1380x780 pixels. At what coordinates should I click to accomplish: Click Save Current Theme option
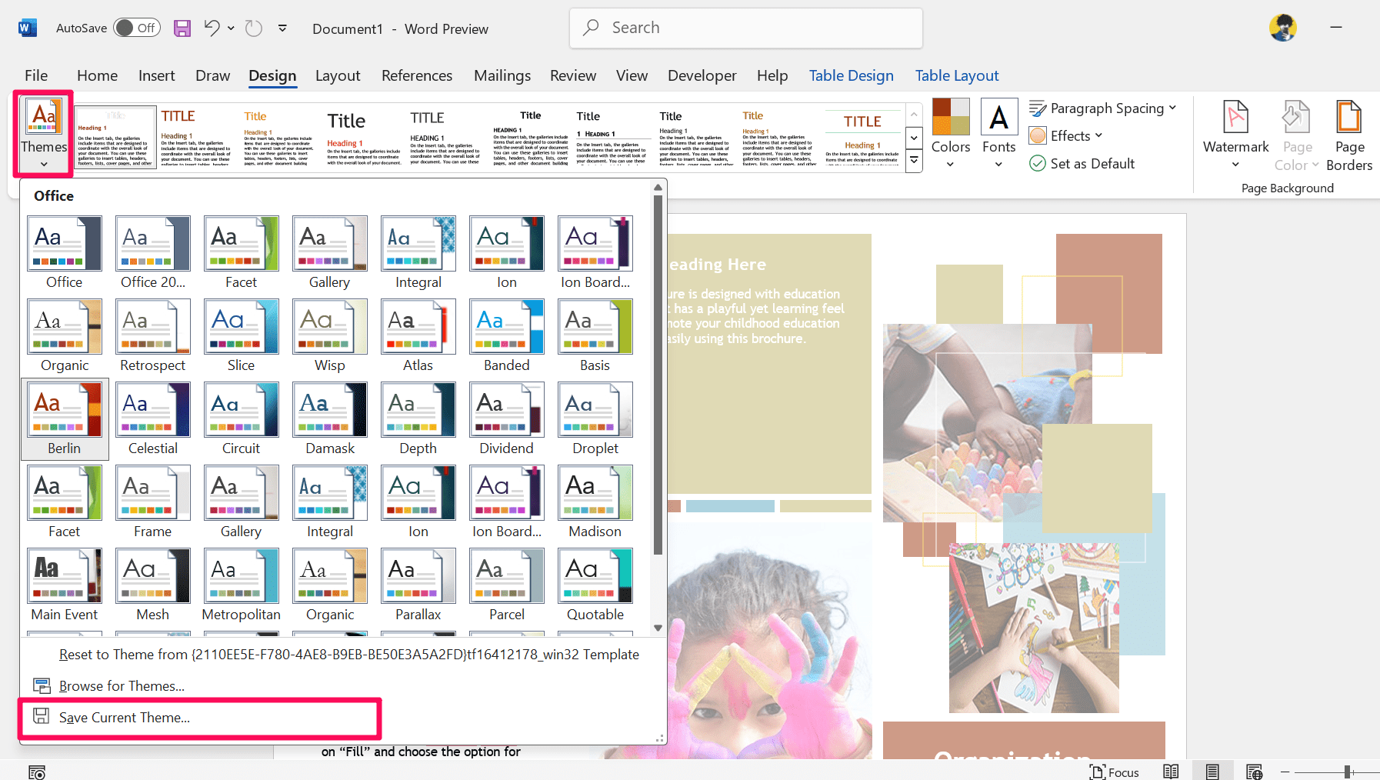200,718
